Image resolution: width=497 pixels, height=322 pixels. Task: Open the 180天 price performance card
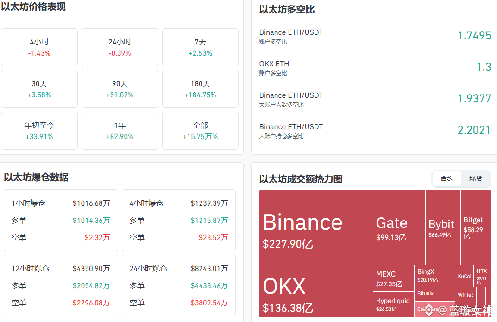click(x=200, y=89)
